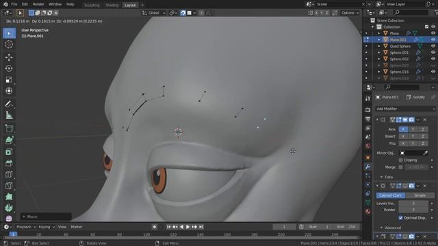Choose the Move tool in toolbar
Viewport: 438px width, 246px height.
coord(9,57)
